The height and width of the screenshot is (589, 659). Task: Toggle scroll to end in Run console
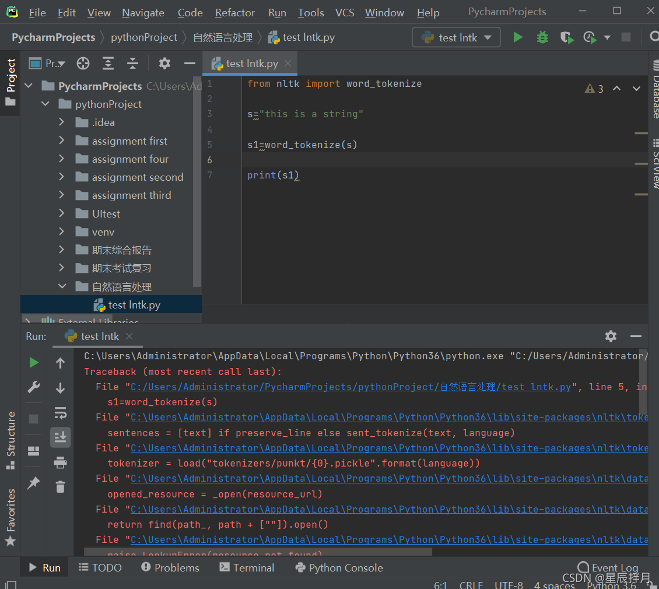[x=60, y=437]
